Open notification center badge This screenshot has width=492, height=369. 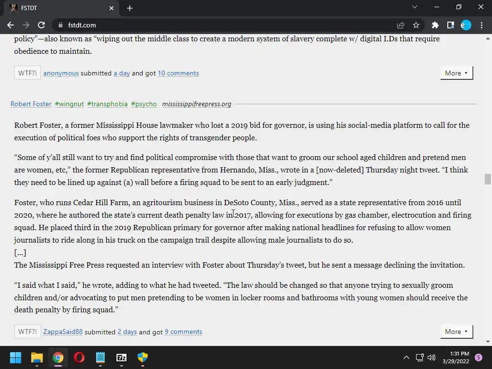point(479,357)
